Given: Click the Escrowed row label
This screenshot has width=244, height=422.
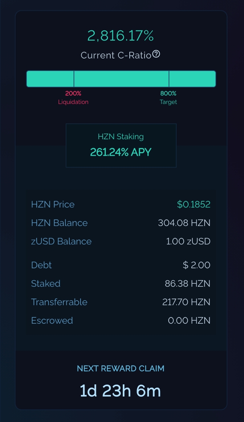Looking at the screenshot, I should (x=52, y=320).
